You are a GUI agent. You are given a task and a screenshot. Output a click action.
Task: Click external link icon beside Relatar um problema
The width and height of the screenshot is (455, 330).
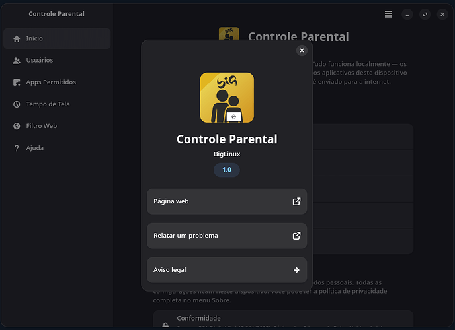point(296,236)
